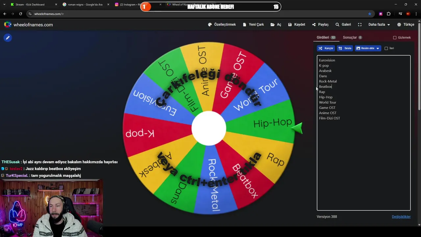View site information icon in address bar
Image resolution: width=421 pixels, height=237 pixels.
coord(30,14)
